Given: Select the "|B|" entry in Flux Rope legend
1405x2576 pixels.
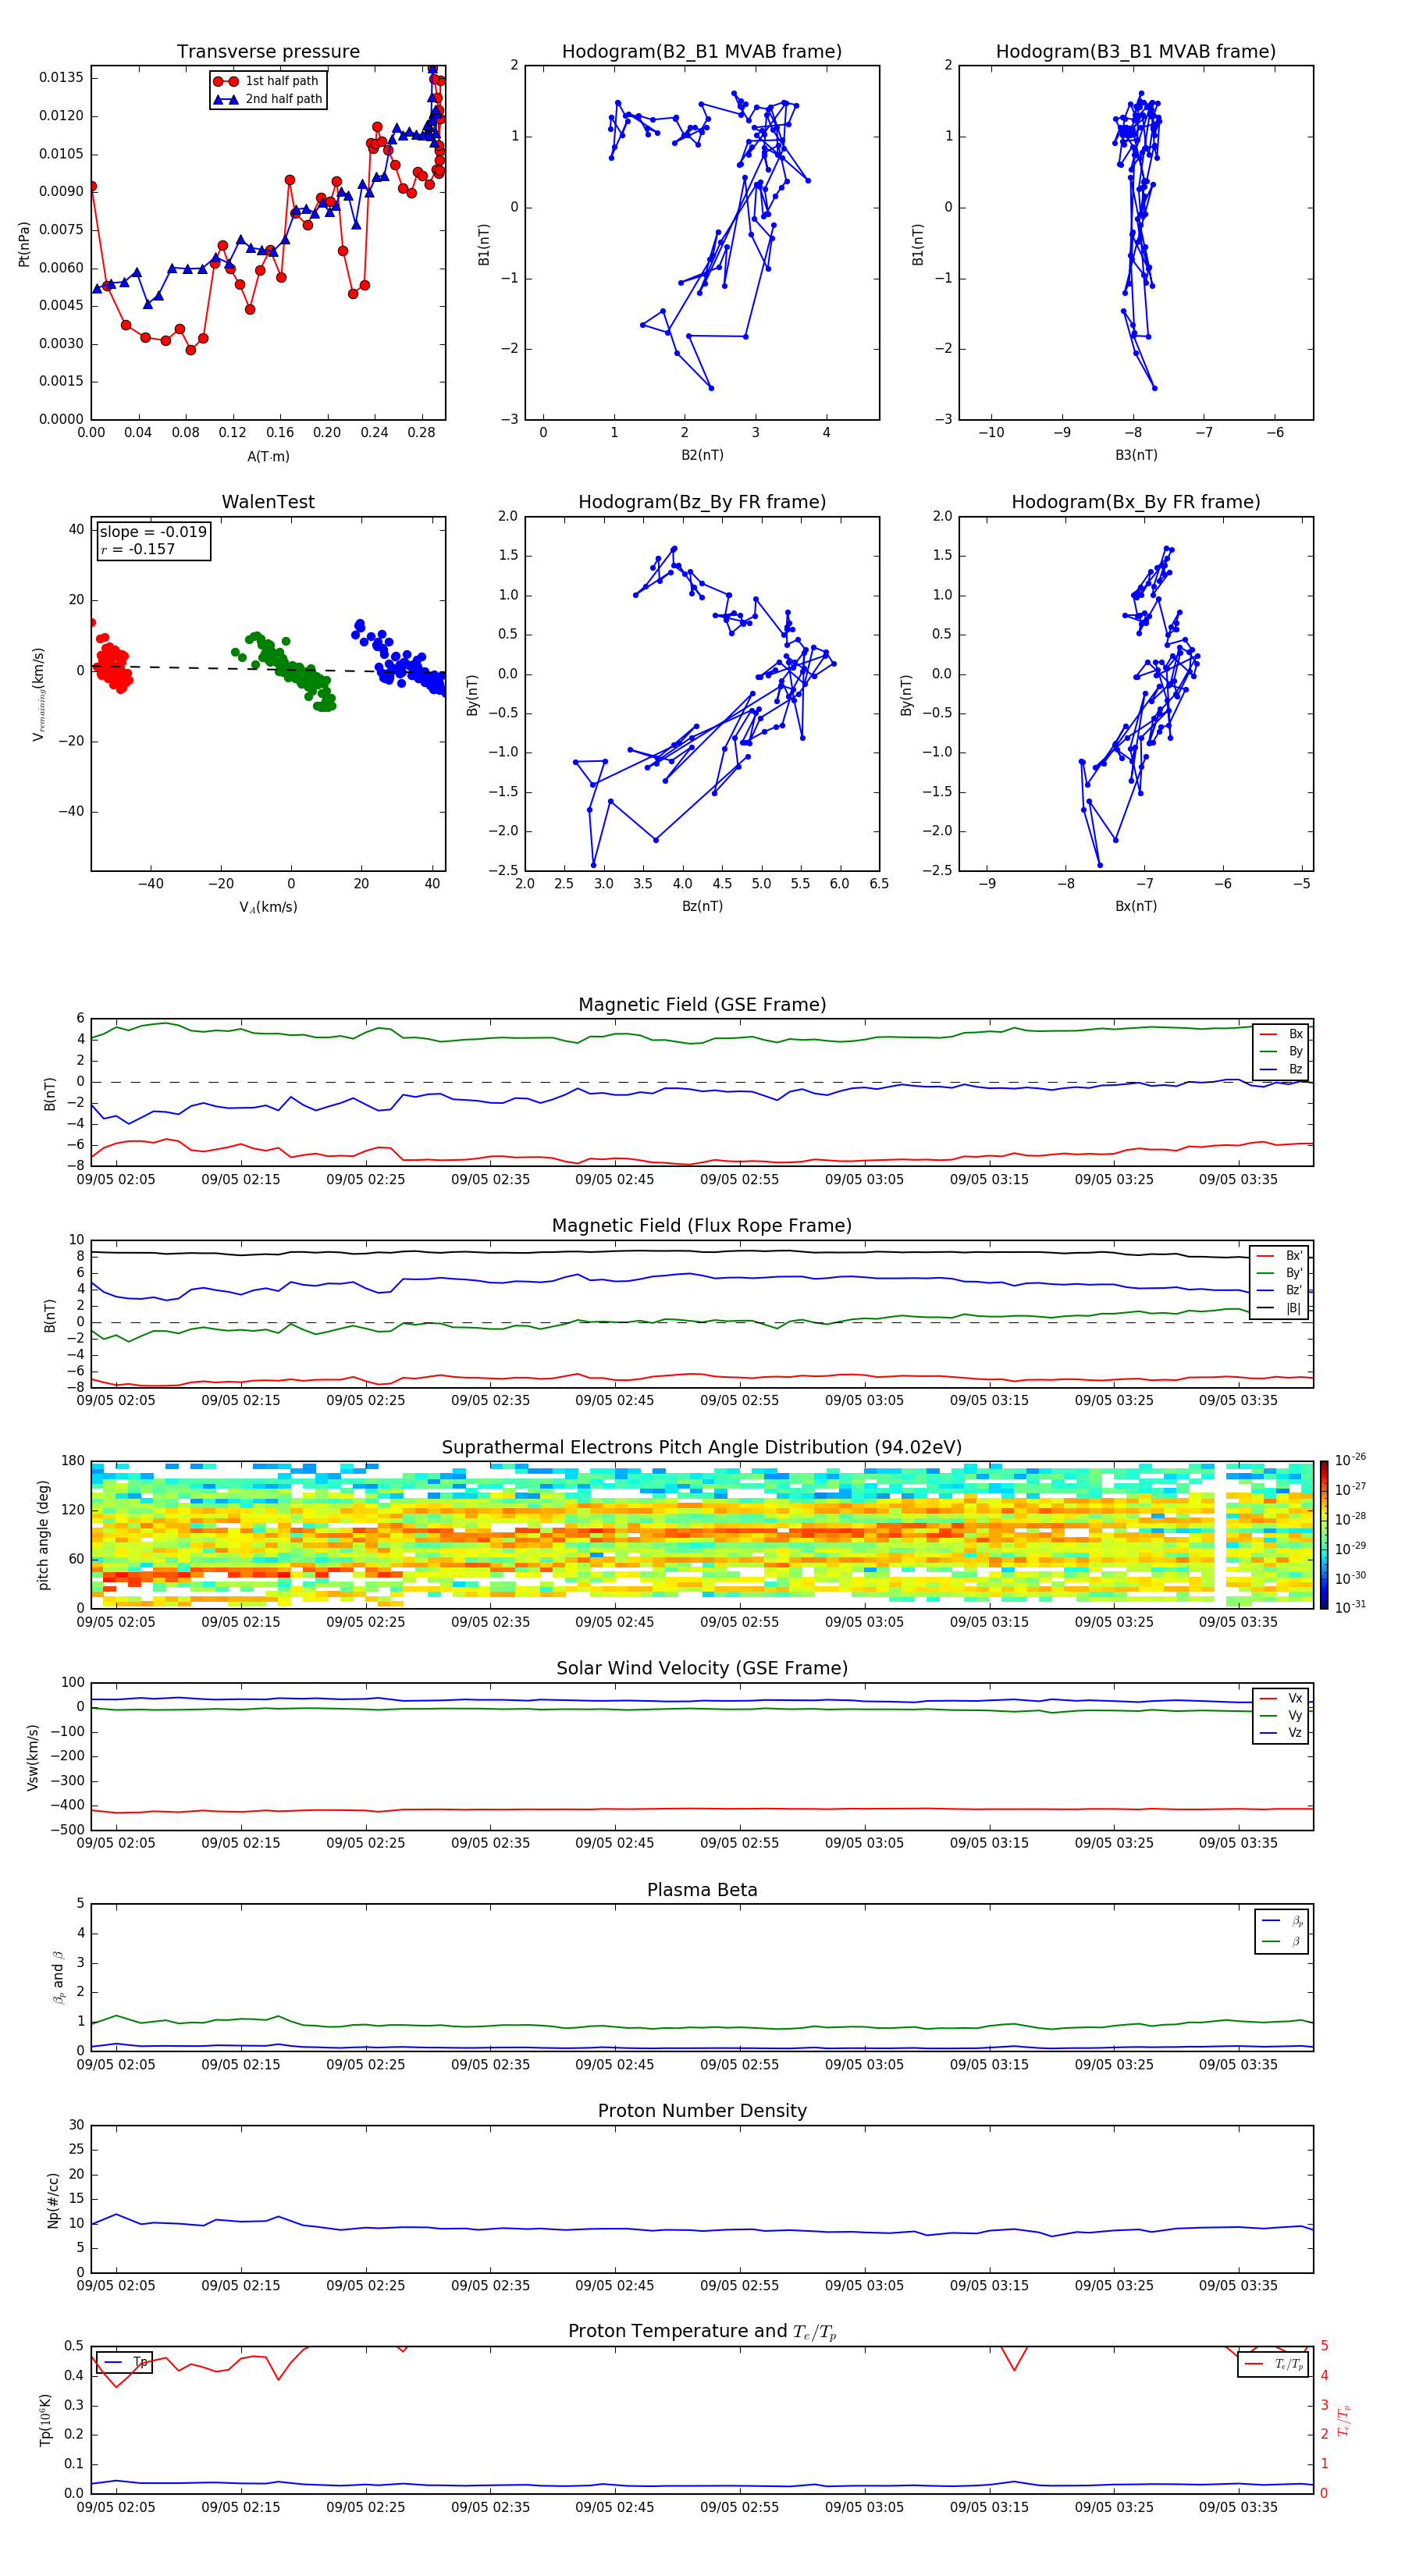Looking at the screenshot, I should (x=1279, y=1308).
